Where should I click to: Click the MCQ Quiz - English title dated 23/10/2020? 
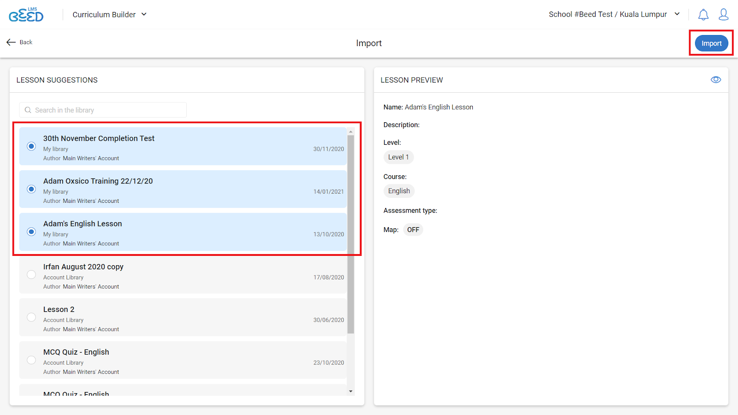point(76,352)
